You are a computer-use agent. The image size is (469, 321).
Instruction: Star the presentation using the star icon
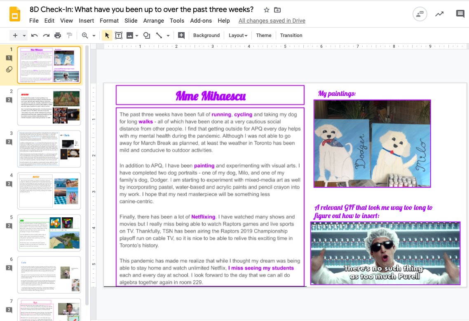pos(267,10)
